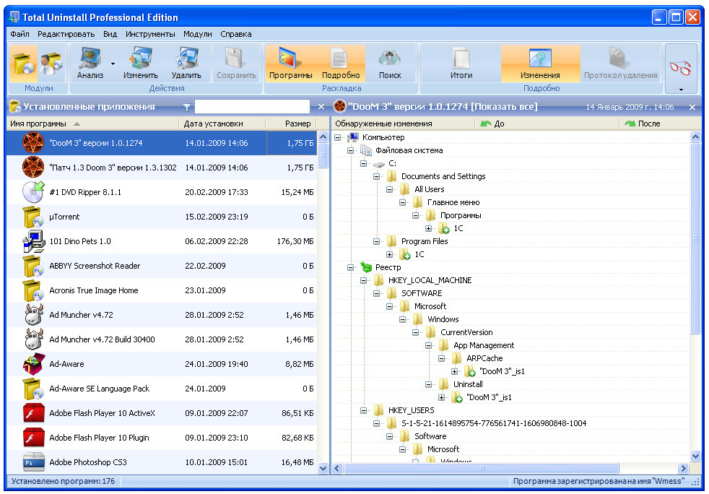Show the Изменения detail view

pos(540,64)
